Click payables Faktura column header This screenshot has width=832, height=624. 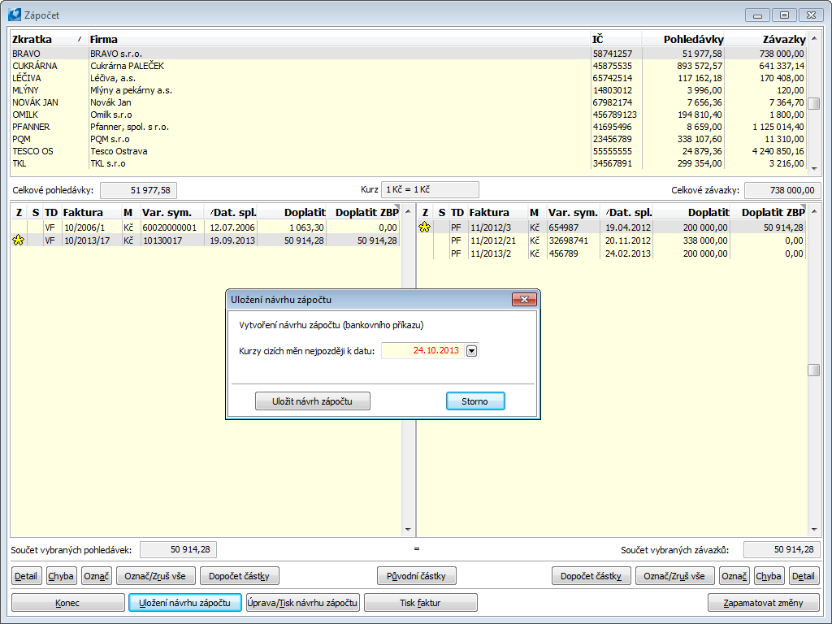(497, 212)
